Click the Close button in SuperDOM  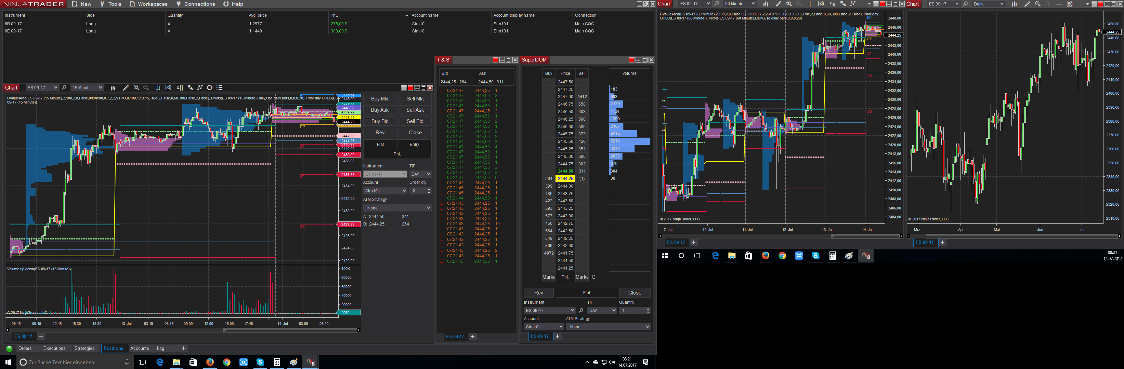tap(635, 293)
